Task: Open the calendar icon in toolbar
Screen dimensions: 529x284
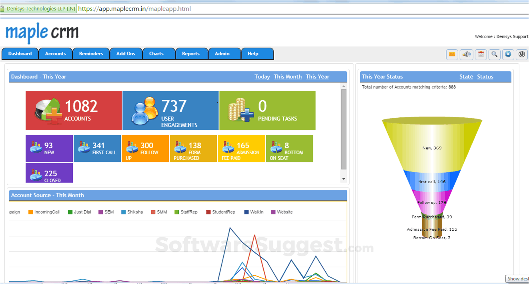Action: [481, 54]
